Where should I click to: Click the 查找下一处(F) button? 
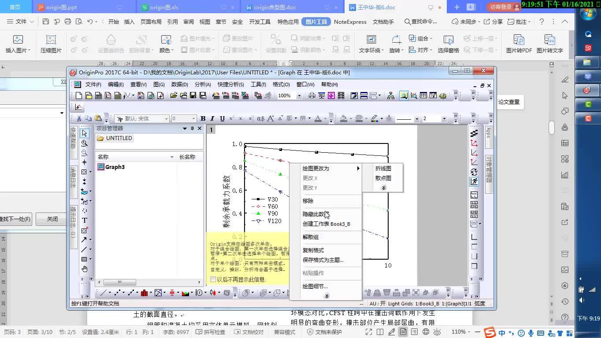click(x=16, y=219)
